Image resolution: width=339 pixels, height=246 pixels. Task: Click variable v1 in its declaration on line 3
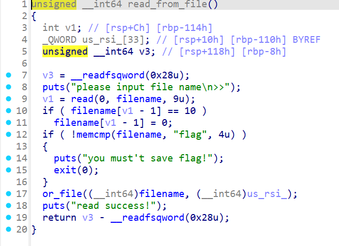tap(71, 28)
